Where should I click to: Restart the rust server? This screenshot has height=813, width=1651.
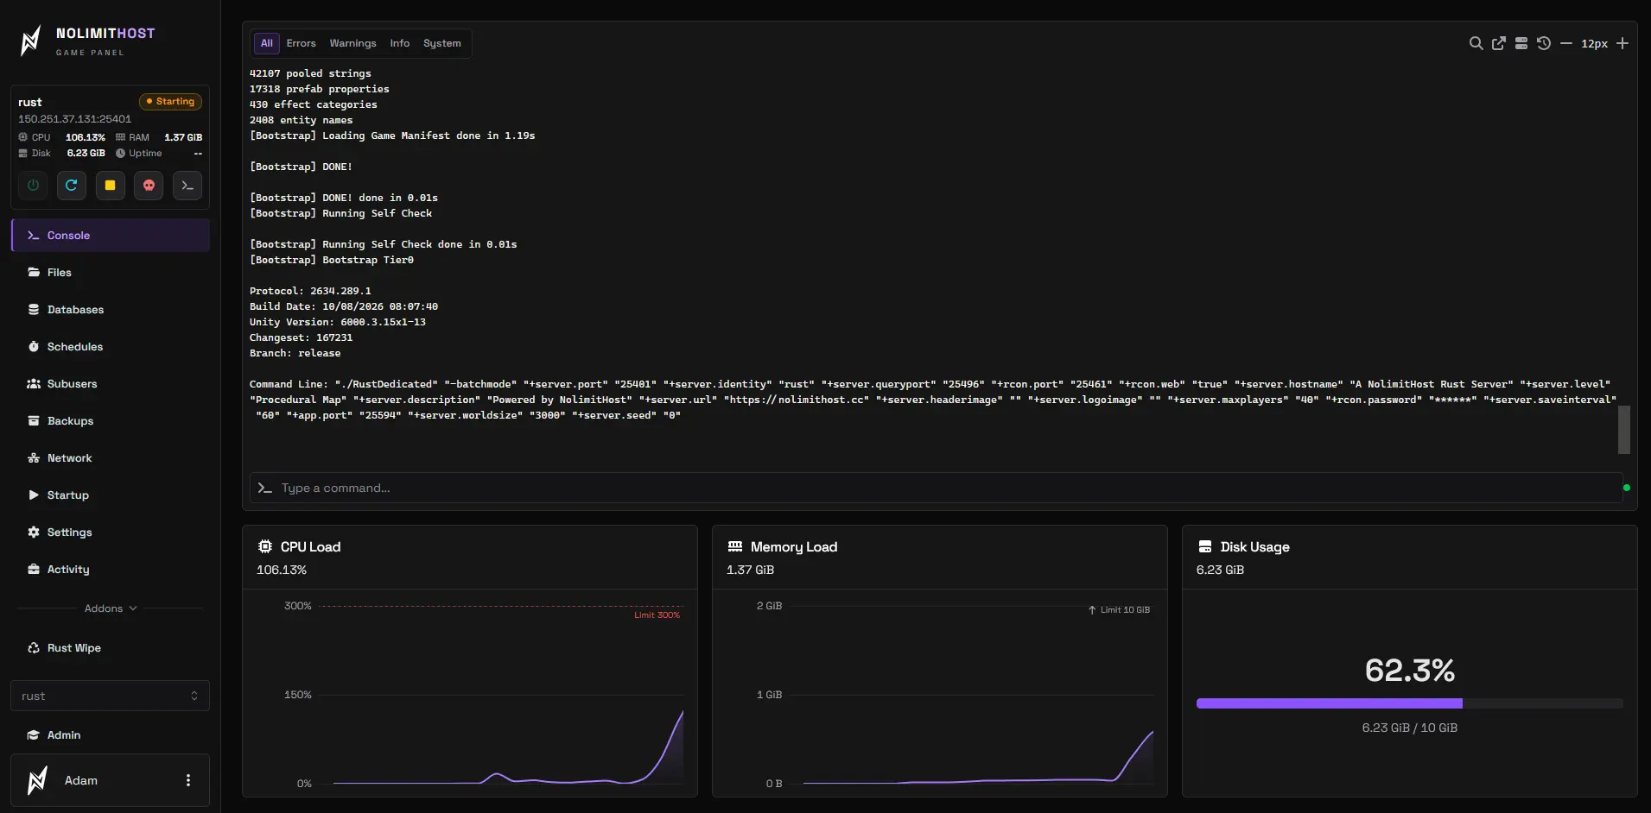(x=72, y=186)
